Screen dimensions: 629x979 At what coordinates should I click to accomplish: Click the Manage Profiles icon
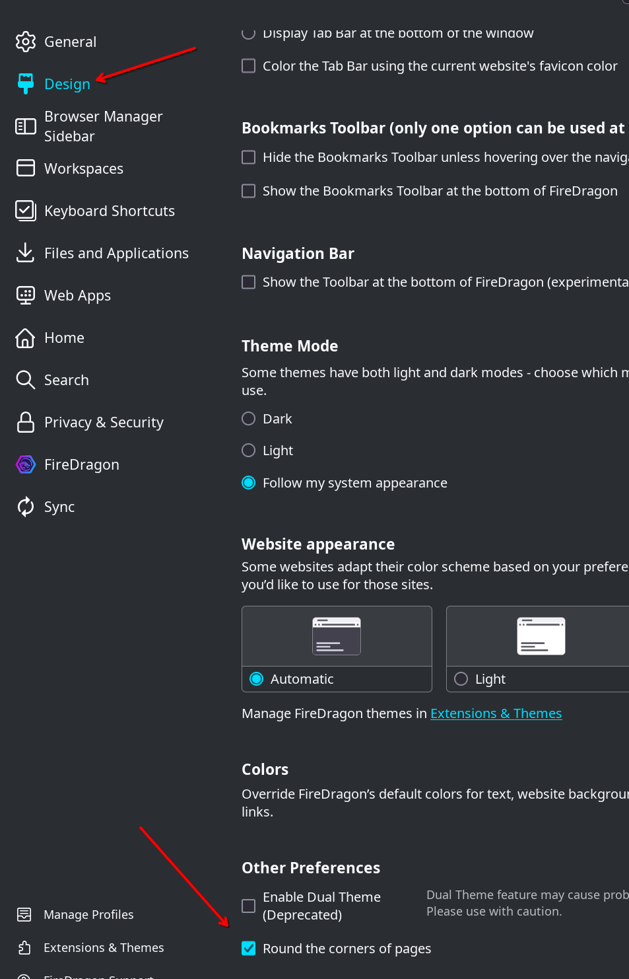[x=24, y=914]
